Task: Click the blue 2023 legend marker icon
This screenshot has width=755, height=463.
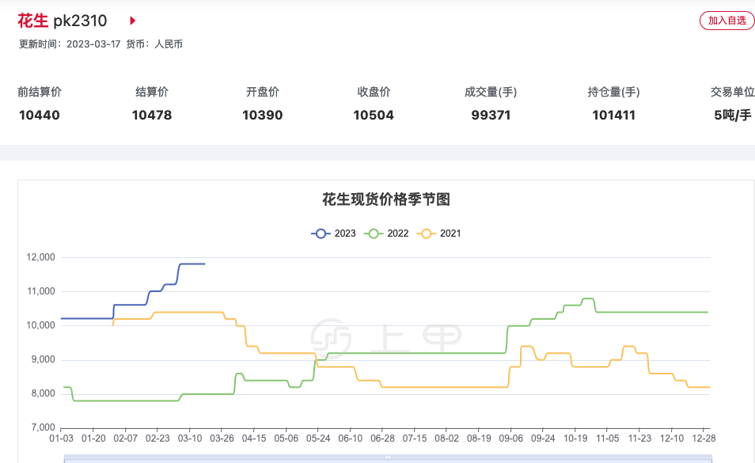Action: coord(321,233)
